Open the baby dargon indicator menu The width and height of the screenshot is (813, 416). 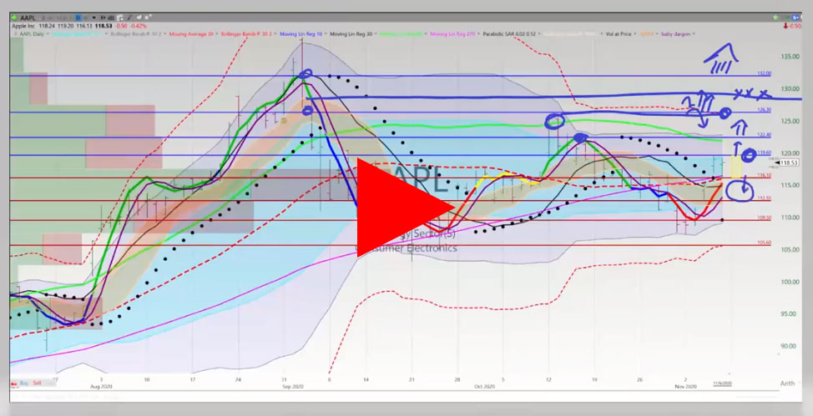(678, 34)
